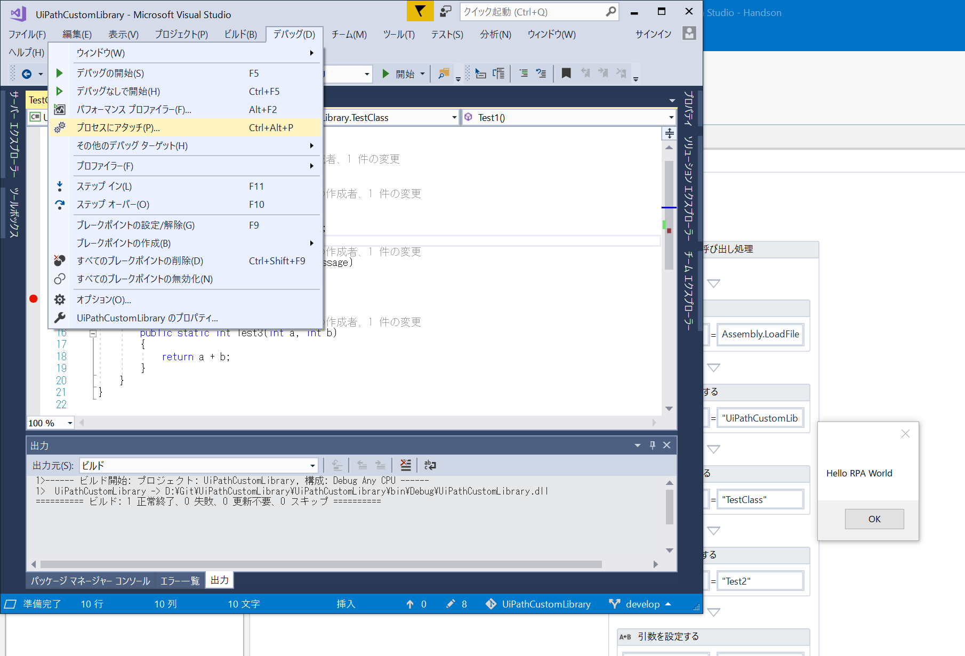Switch to パッケージ マネージャー コンソール tab
The height and width of the screenshot is (656, 965).
click(91, 580)
